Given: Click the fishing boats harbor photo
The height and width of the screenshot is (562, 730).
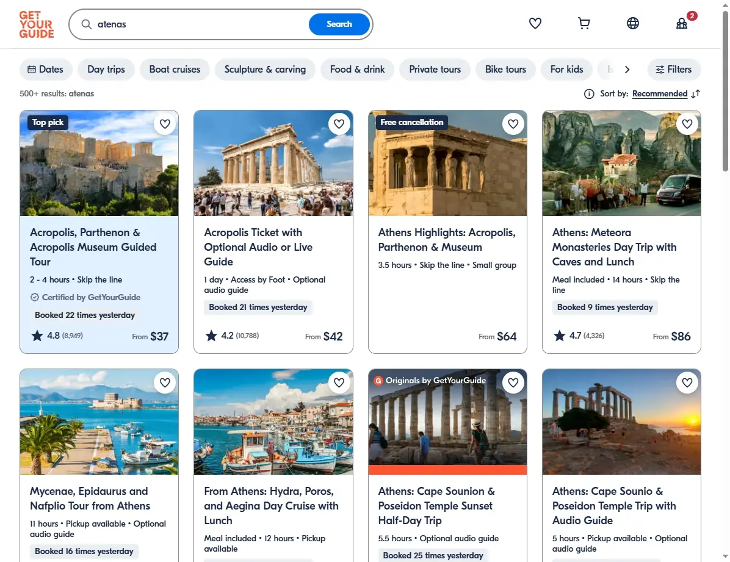Looking at the screenshot, I should pyautogui.click(x=273, y=422).
